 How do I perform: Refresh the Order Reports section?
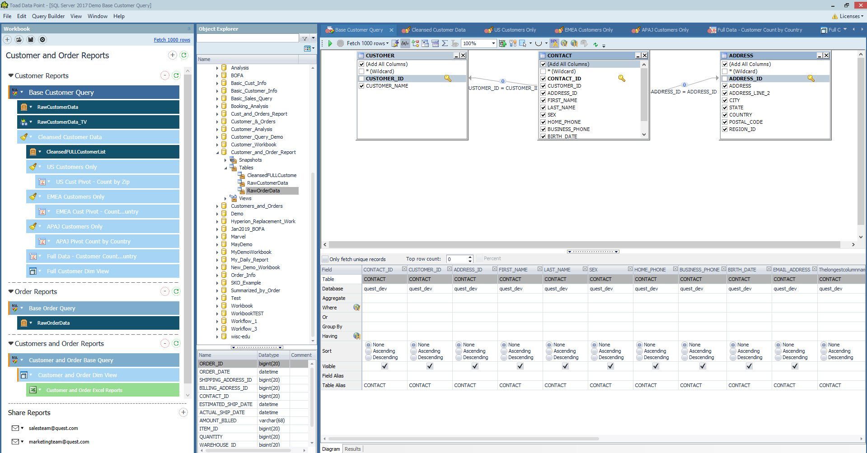[x=176, y=291]
